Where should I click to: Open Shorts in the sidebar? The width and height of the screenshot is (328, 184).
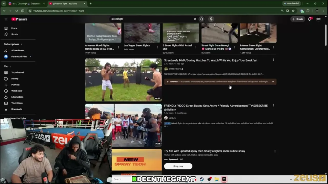pos(14,34)
